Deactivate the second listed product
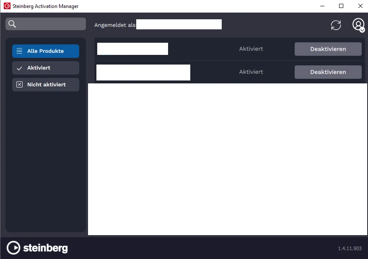Screen dimensions: 368x259 coord(328,72)
